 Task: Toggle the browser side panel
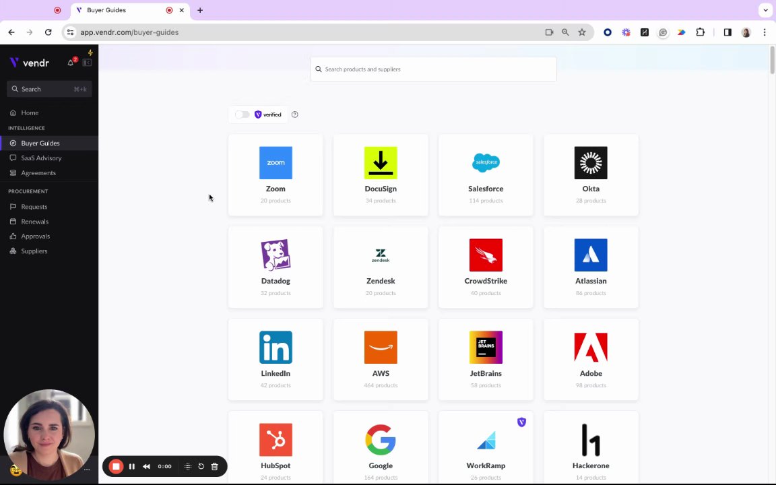click(x=727, y=32)
